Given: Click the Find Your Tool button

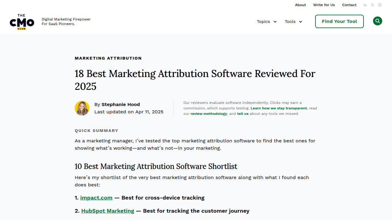Looking at the screenshot, I should pyautogui.click(x=339, y=21).
